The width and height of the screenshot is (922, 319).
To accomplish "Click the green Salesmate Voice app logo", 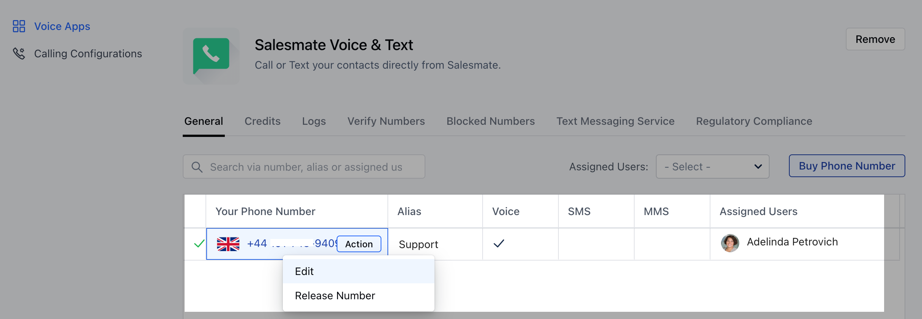I will tap(211, 56).
